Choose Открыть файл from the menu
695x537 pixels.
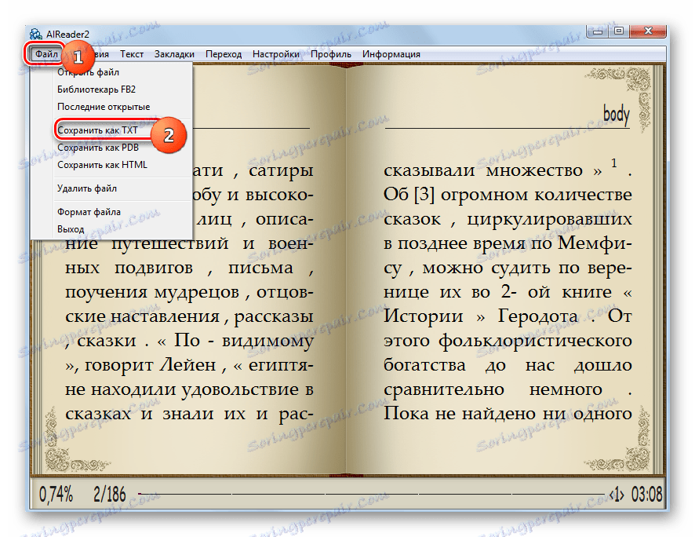click(111, 72)
